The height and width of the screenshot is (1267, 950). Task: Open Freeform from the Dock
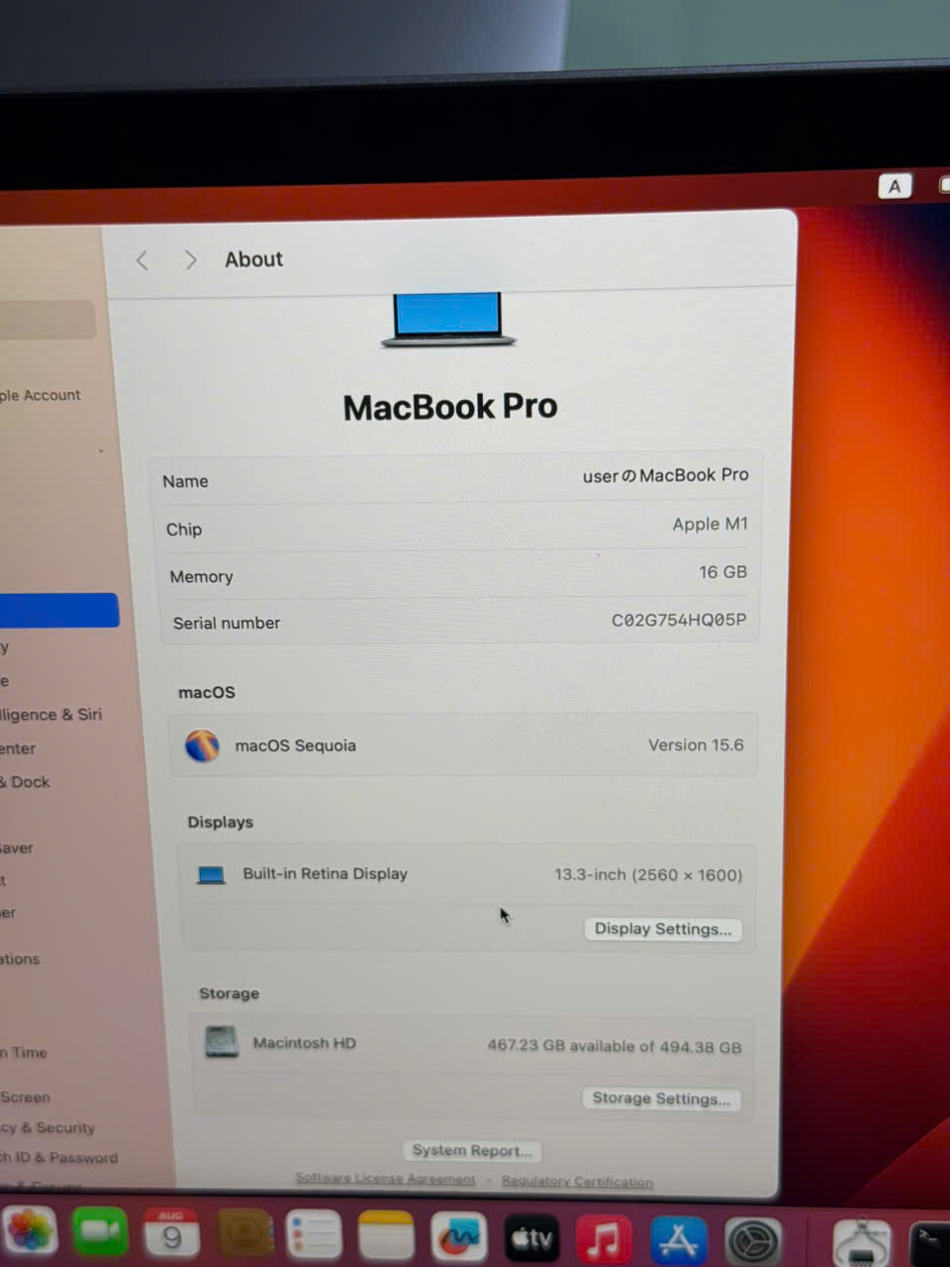459,1236
